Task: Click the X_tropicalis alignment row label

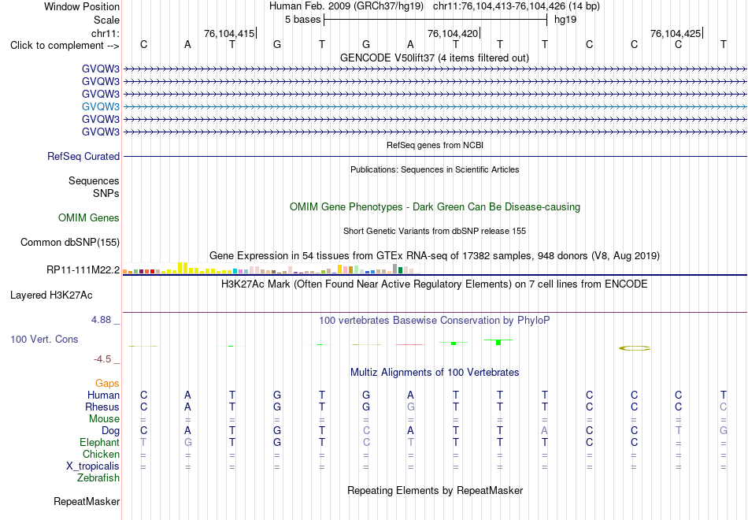Action: tap(93, 466)
